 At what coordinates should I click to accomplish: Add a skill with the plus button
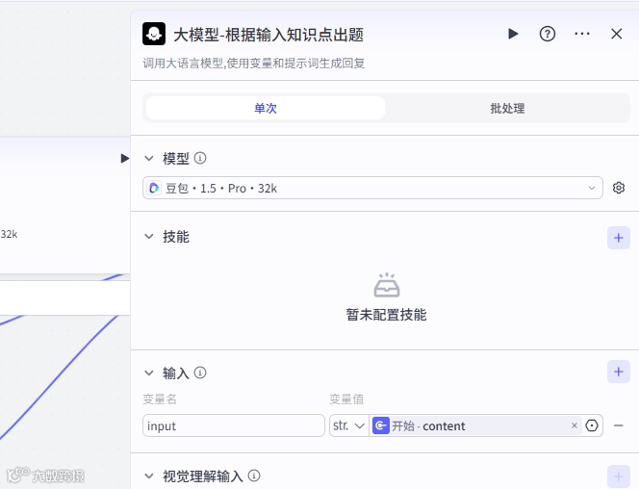(619, 238)
